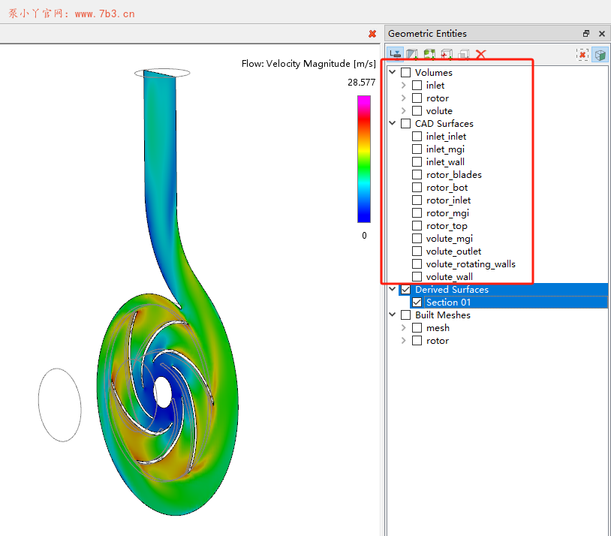The width and height of the screenshot is (611, 536).
Task: Click the inlet ring outline beside the volute
Action: [59, 405]
